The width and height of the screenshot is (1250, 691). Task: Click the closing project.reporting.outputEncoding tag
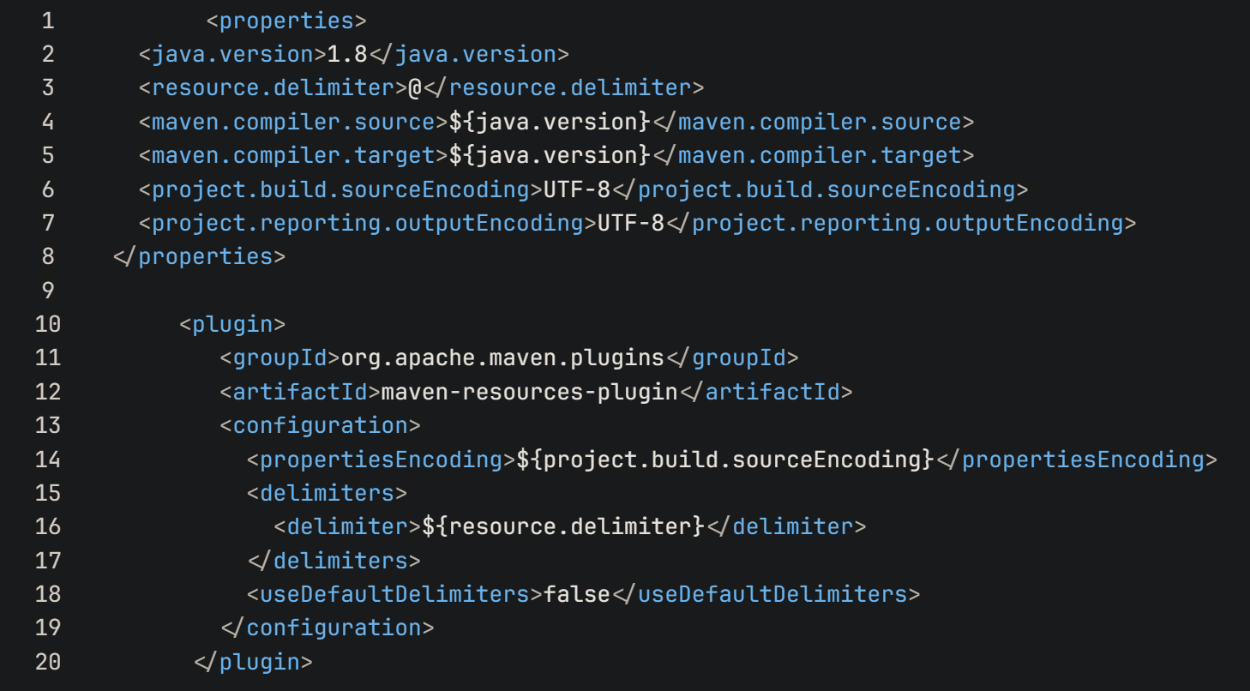pyautogui.click(x=901, y=223)
